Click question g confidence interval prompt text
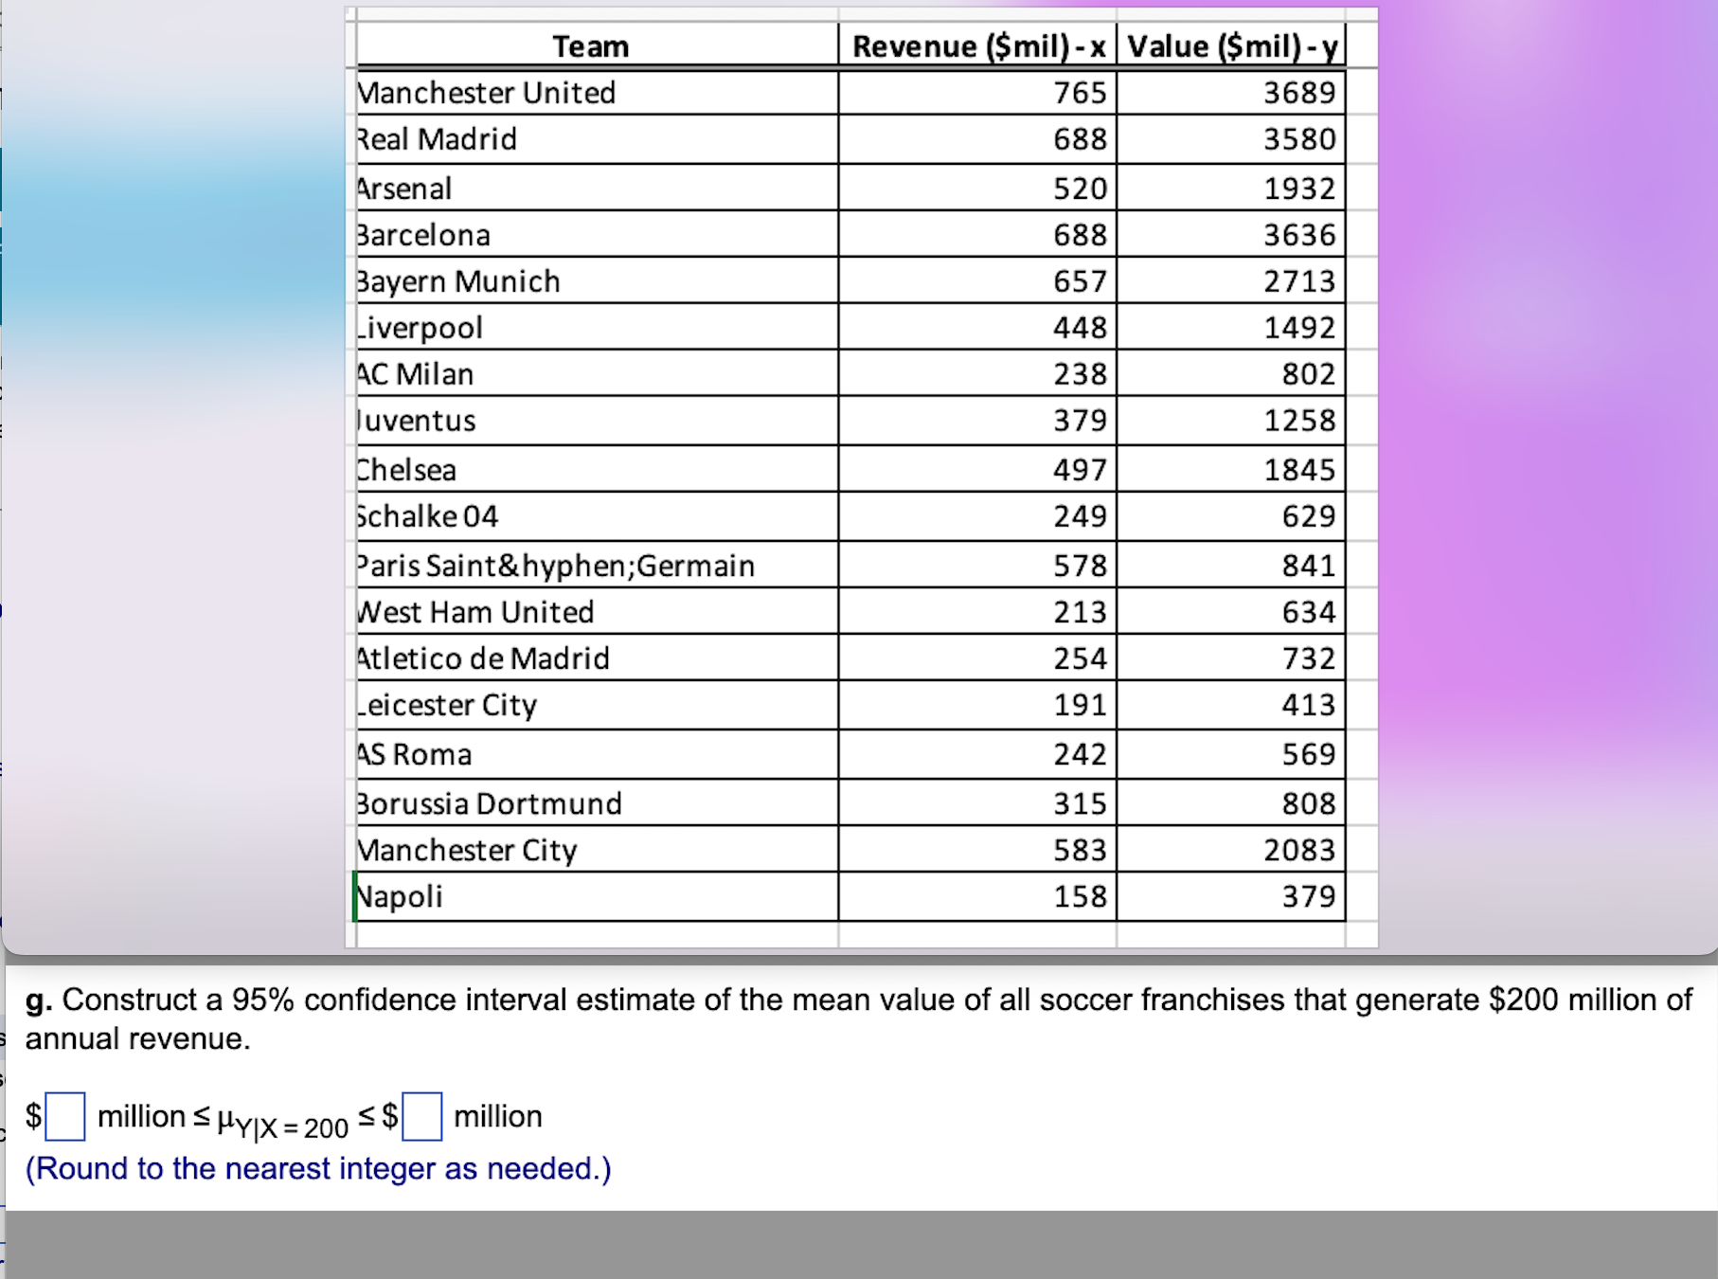 pos(858,1019)
